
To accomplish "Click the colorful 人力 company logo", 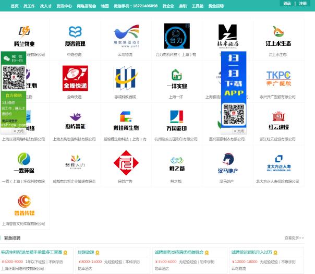I will 75,163.
